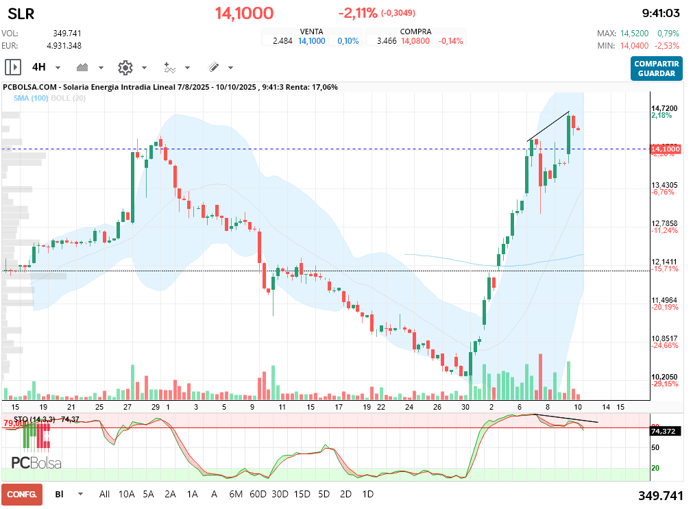The width and height of the screenshot is (693, 509).
Task: Expand the drawing tools dropdown arrow
Action: coord(231,68)
